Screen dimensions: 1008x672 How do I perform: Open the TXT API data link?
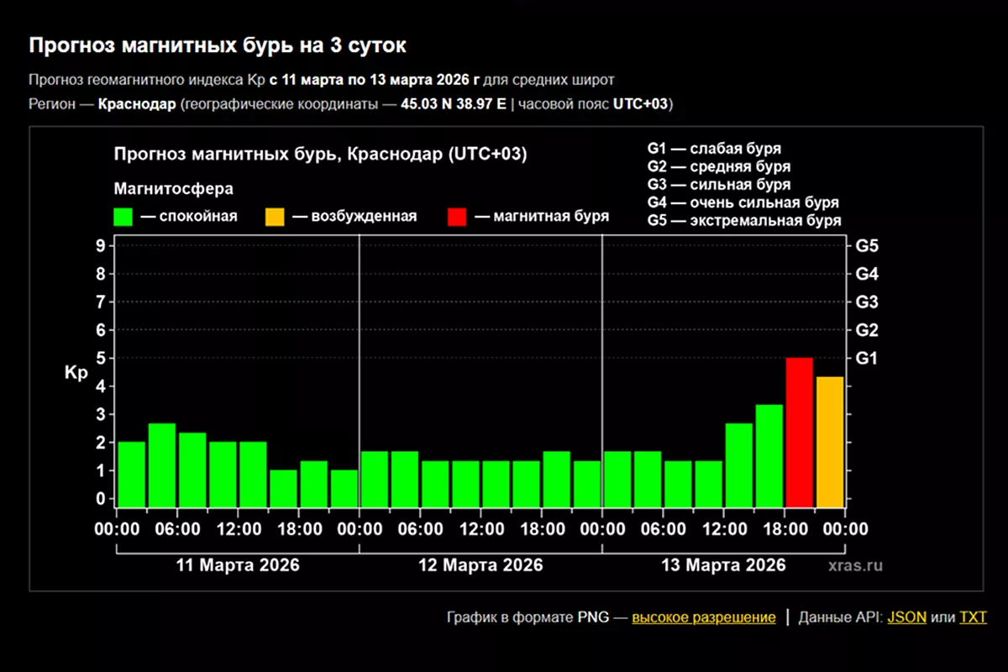point(973,617)
